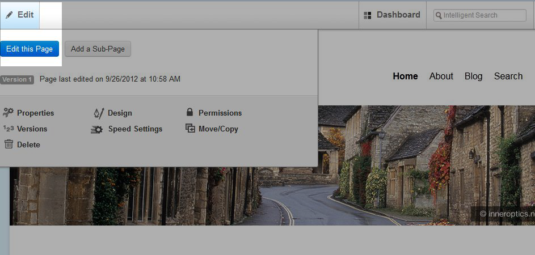Navigate to the Blog link
Image resolution: width=535 pixels, height=255 pixels.
click(473, 76)
